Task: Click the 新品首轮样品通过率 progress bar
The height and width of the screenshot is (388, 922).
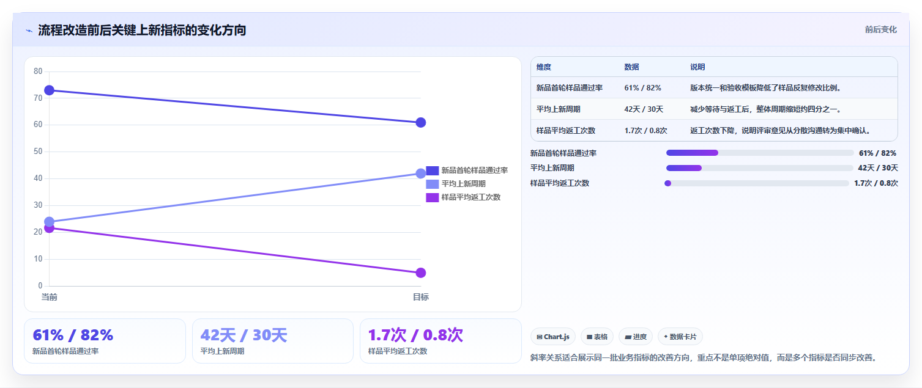Action: tap(760, 153)
